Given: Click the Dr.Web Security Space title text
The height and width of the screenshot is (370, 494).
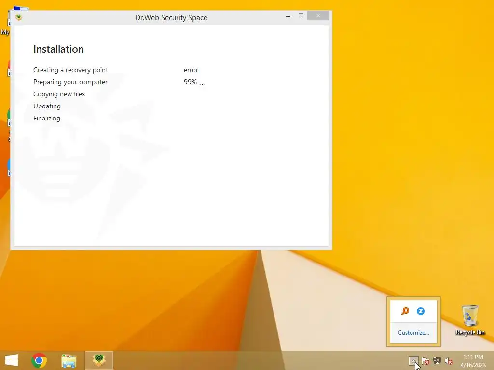Looking at the screenshot, I should click(171, 18).
